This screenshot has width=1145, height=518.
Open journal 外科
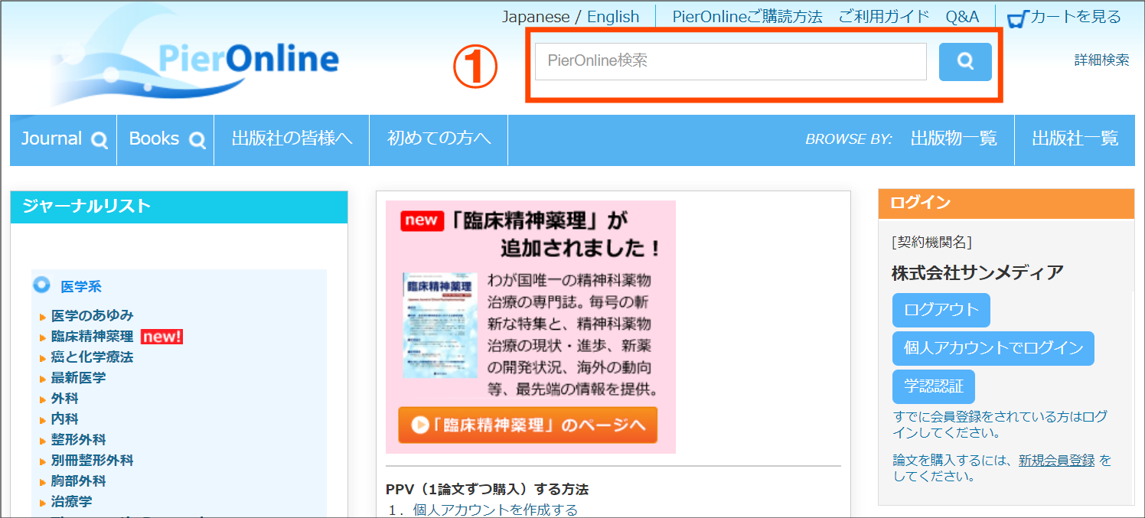pyautogui.click(x=64, y=398)
